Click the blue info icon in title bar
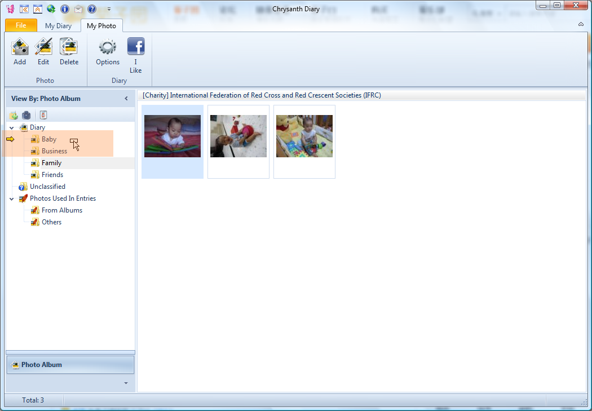Image resolution: width=592 pixels, height=411 pixels. [65, 9]
